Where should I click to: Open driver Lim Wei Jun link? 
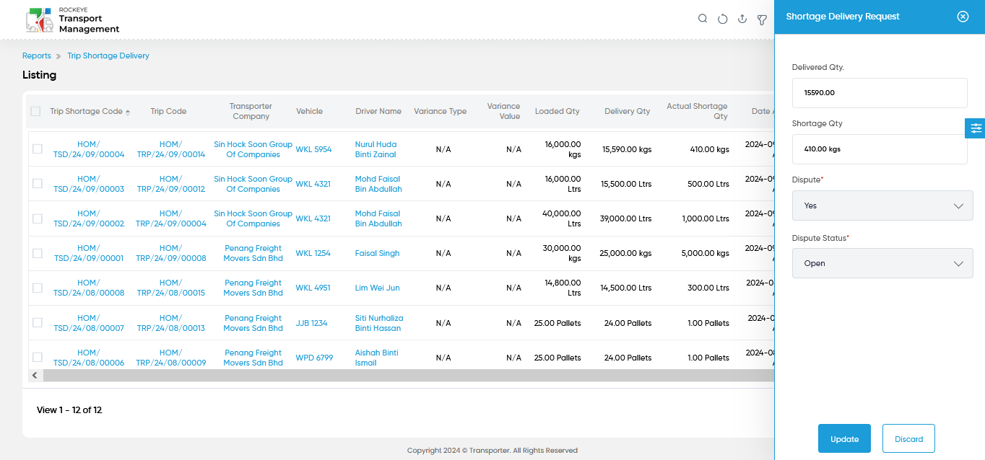(377, 288)
